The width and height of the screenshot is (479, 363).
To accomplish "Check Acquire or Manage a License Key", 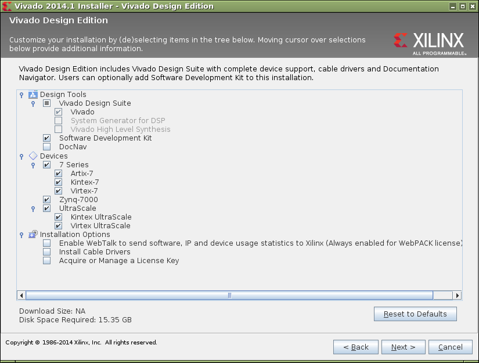I will 47,261.
